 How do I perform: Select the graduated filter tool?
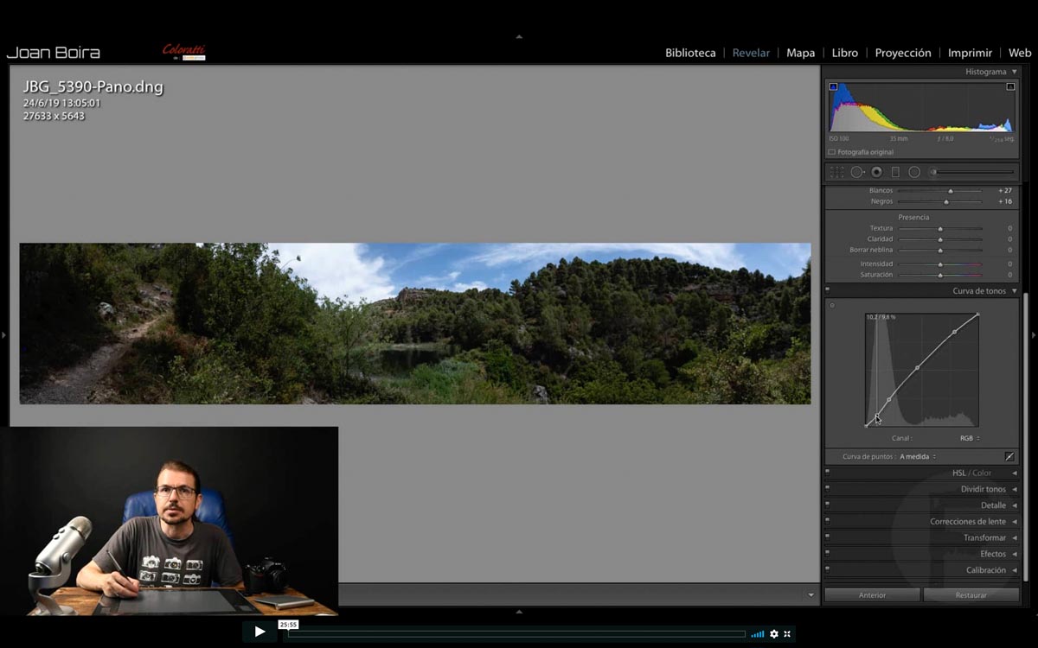[x=895, y=172]
